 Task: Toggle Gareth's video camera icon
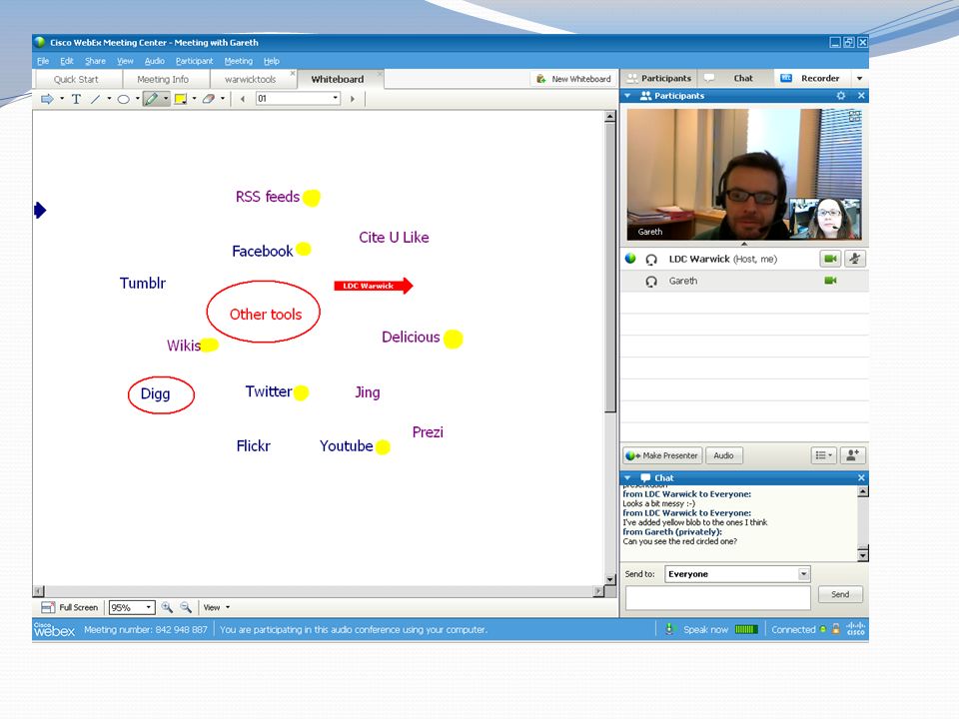point(830,281)
